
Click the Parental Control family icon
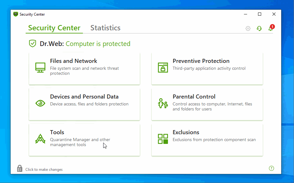click(163, 103)
